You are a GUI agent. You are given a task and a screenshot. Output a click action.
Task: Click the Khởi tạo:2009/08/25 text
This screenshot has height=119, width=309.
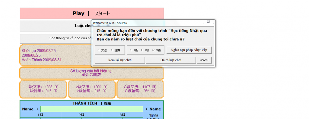[39, 51]
